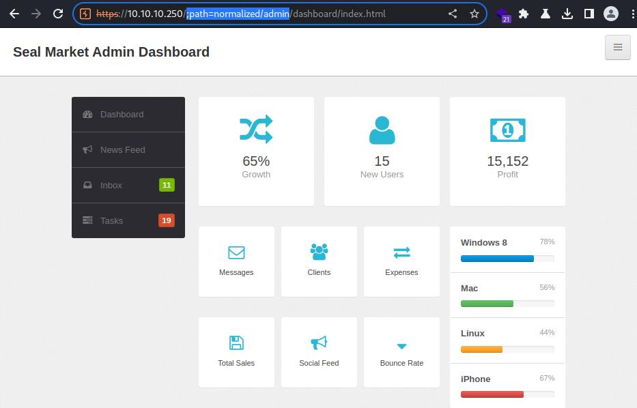Viewport: 637px width, 408px height.
Task: Click the Clients label
Action: [x=319, y=272]
